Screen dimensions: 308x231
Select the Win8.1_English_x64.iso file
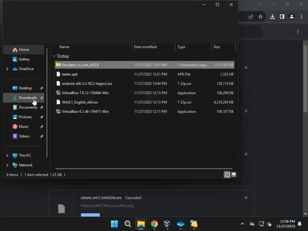[x=145, y=102]
